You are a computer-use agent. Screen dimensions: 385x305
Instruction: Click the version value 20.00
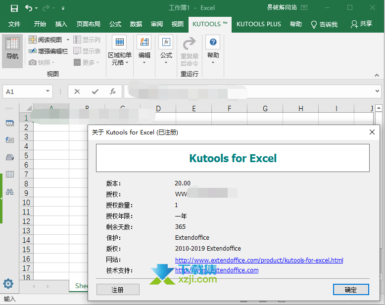[183, 183]
